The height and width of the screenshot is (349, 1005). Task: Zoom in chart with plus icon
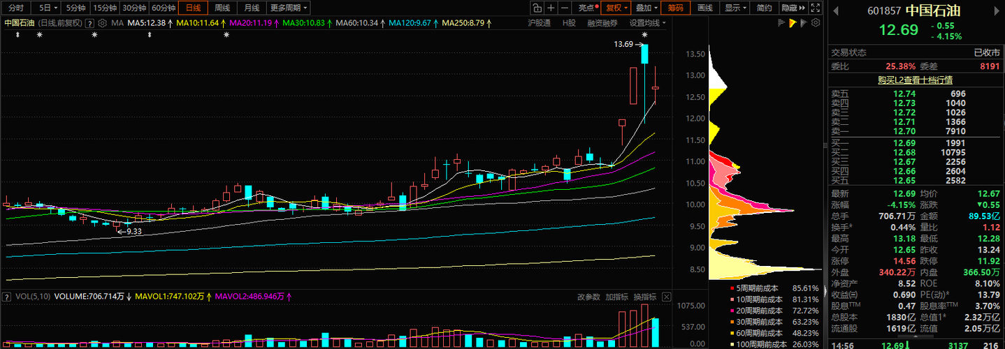click(x=551, y=8)
